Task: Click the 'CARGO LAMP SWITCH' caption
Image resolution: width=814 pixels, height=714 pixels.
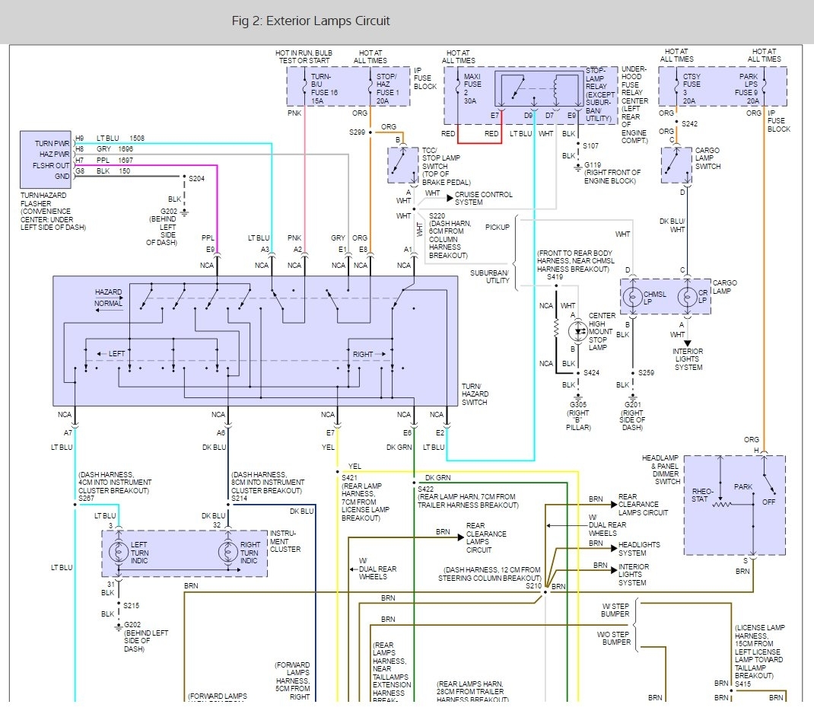Action: pos(707,158)
